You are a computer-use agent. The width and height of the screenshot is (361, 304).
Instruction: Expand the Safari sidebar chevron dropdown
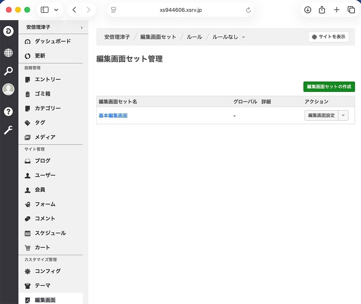[57, 9]
